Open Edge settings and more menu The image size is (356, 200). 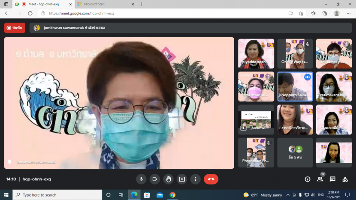(x=348, y=13)
